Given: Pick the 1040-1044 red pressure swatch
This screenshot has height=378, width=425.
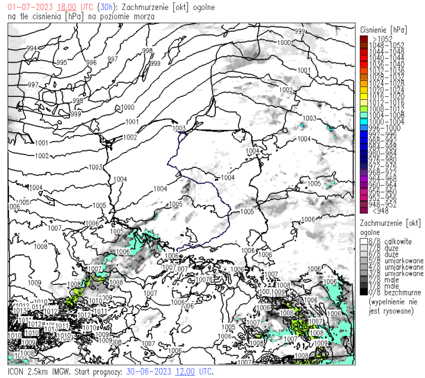Looking at the screenshot, I should pos(364,58).
